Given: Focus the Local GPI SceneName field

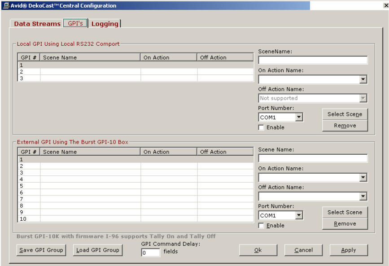Looking at the screenshot, I should 313,60.
